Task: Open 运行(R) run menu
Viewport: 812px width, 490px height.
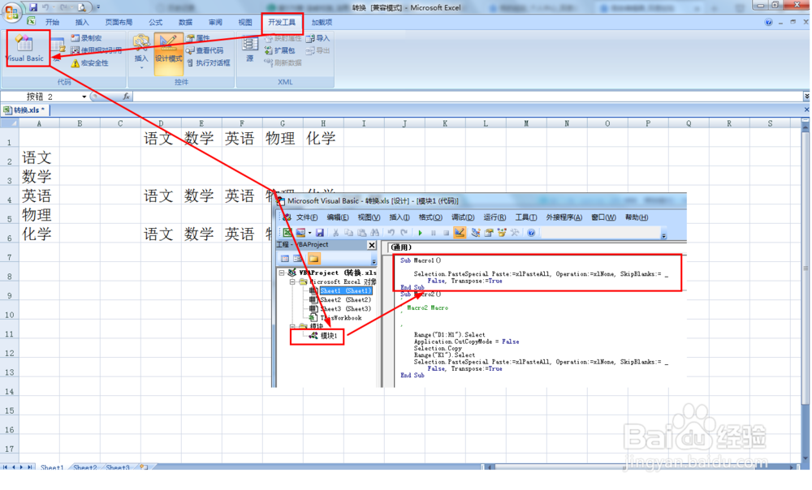Action: 495,217
